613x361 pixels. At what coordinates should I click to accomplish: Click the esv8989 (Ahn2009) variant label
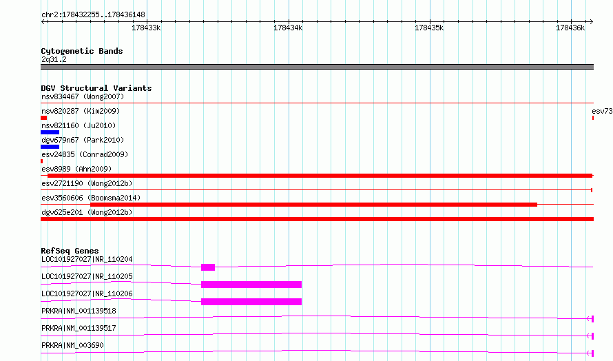pyautogui.click(x=76, y=169)
